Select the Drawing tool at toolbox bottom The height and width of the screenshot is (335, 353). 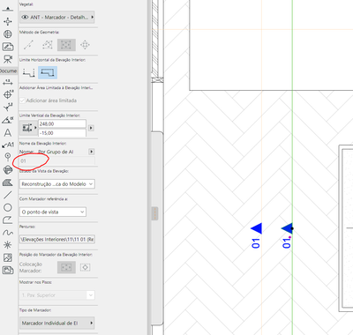(x=8, y=270)
